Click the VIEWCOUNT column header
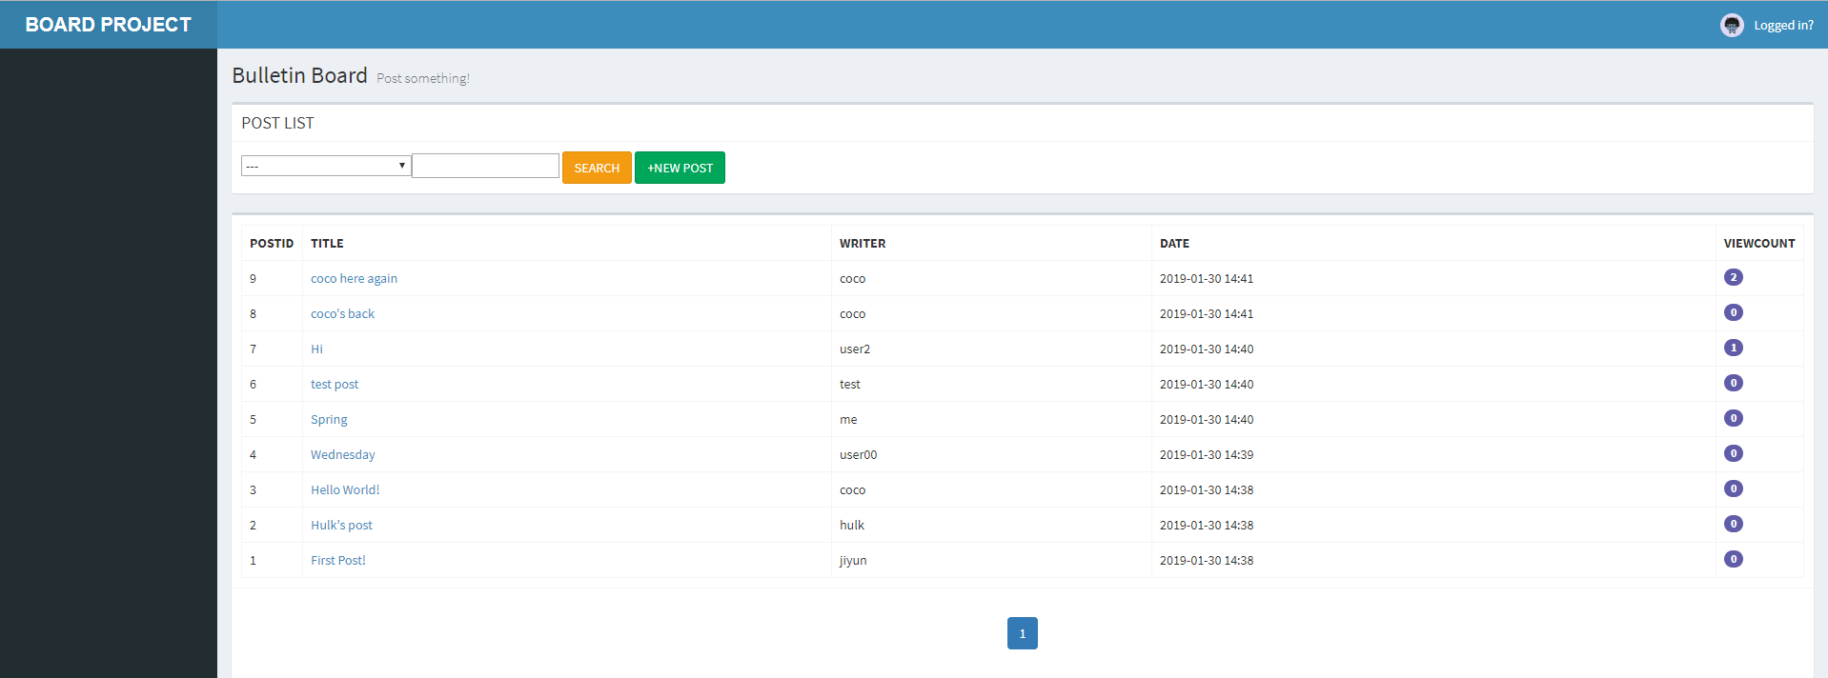Image resolution: width=1828 pixels, height=678 pixels. (x=1759, y=244)
